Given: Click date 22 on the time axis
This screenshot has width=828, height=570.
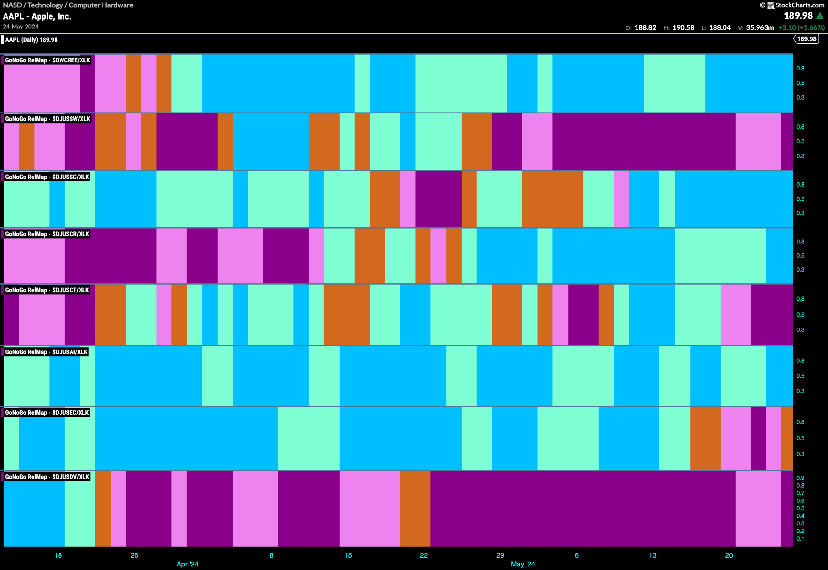Looking at the screenshot, I should 424,555.
